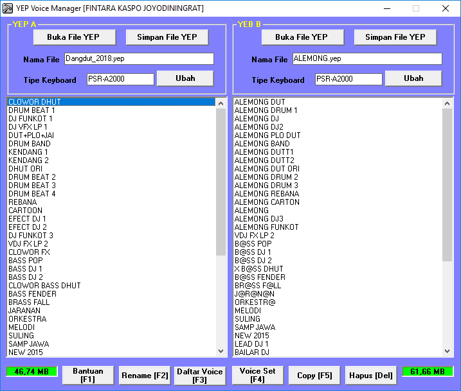461x391 pixels.
Task: Select DRUM BEAT 3 voice
Action: 111,185
